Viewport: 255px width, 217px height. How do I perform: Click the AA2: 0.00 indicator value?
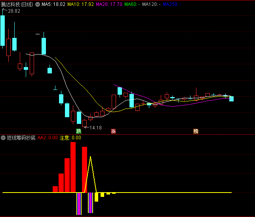[48, 138]
